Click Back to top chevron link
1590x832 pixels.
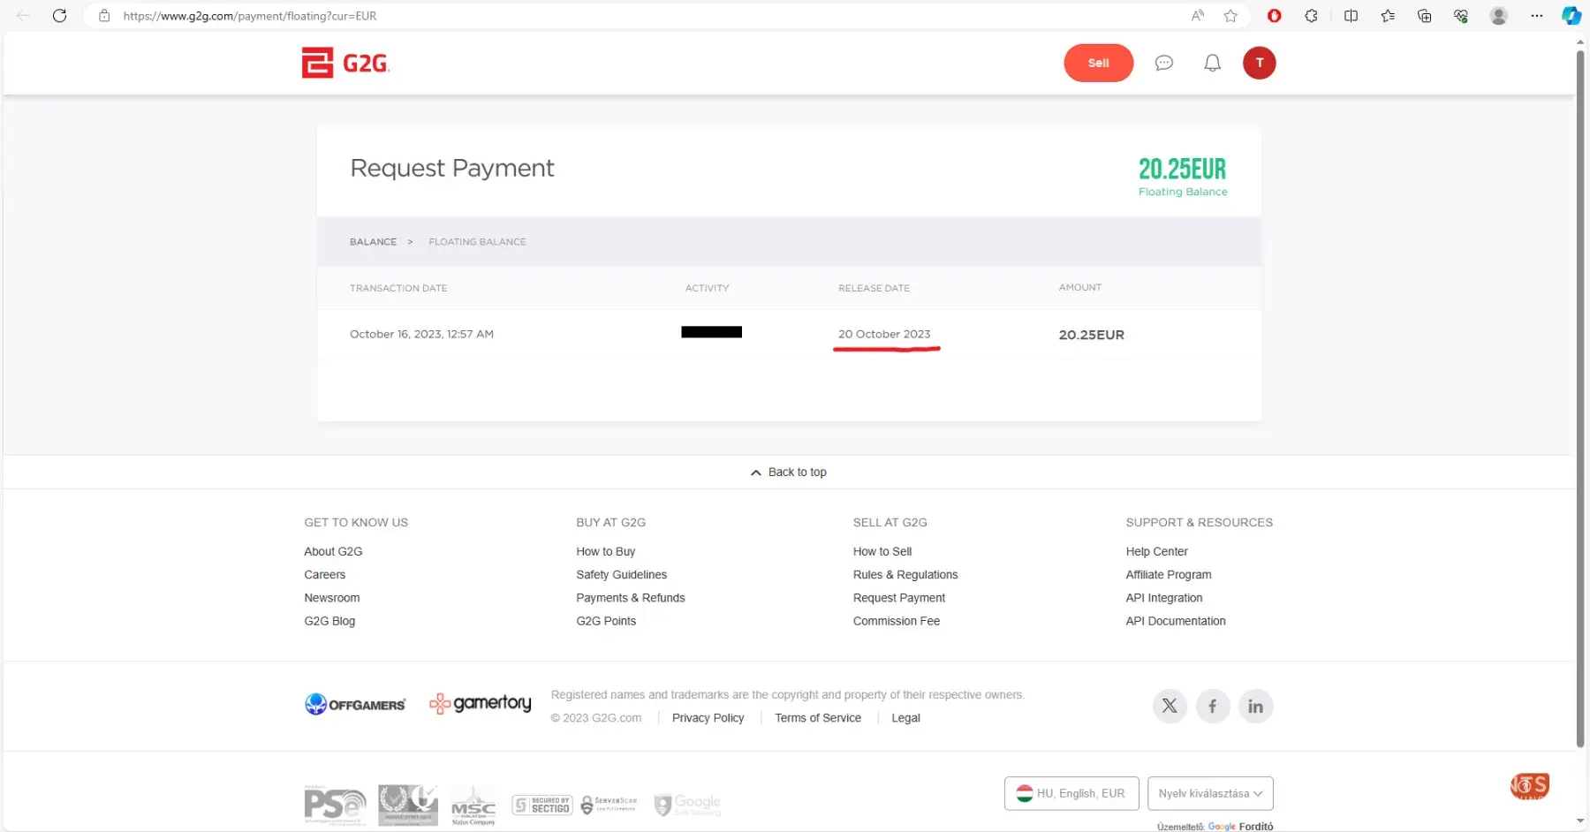click(x=789, y=473)
